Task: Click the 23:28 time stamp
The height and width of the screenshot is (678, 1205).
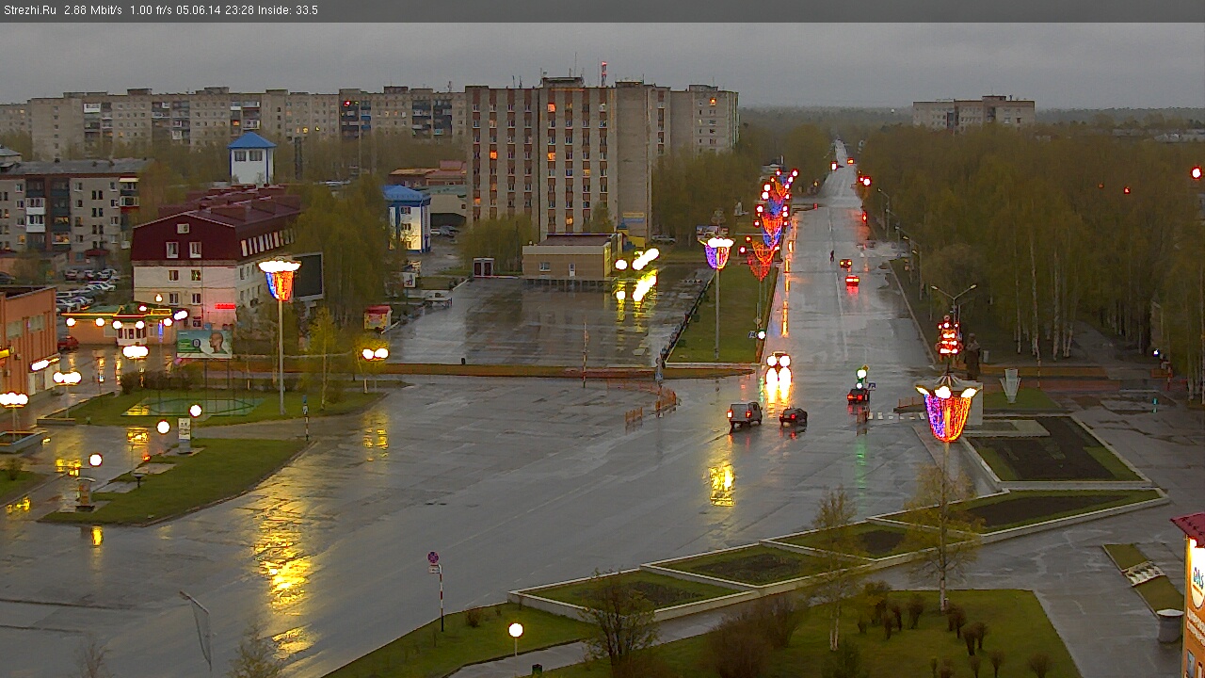Action: [x=242, y=10]
